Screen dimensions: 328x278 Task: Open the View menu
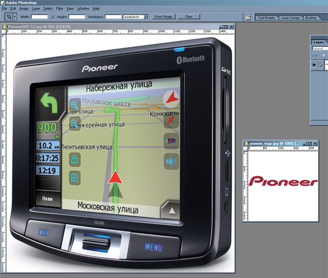coord(70,9)
